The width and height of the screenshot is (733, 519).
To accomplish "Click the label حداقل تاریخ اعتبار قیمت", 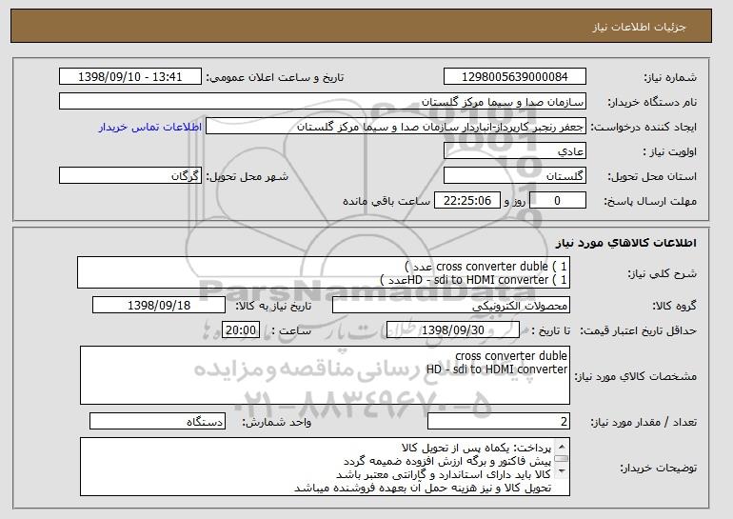I will click(638, 330).
